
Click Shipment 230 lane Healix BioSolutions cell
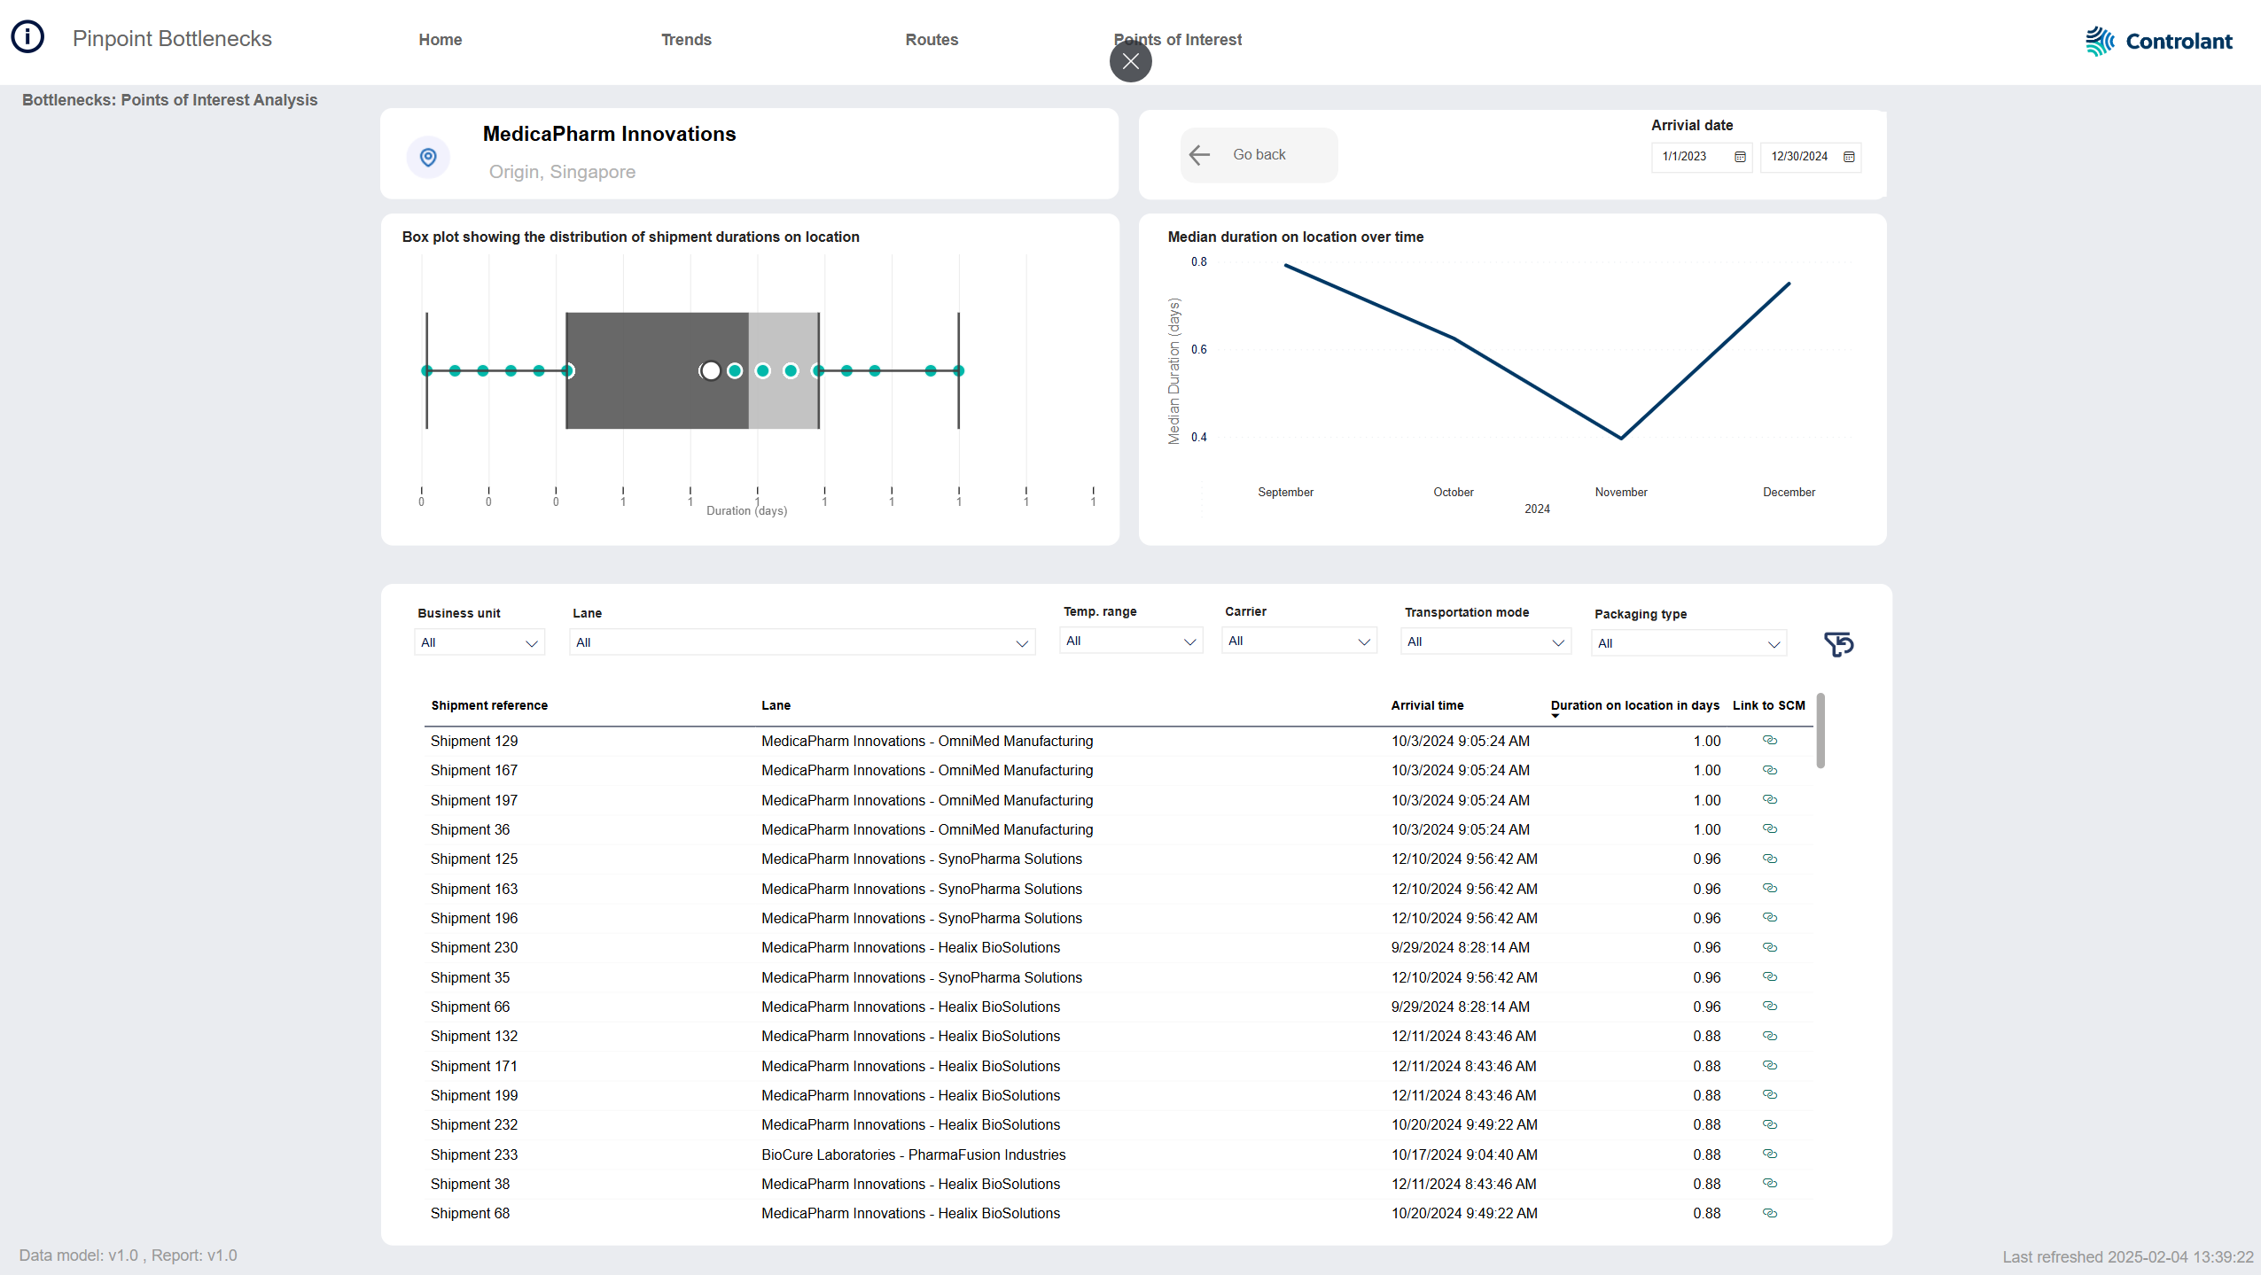(x=910, y=947)
